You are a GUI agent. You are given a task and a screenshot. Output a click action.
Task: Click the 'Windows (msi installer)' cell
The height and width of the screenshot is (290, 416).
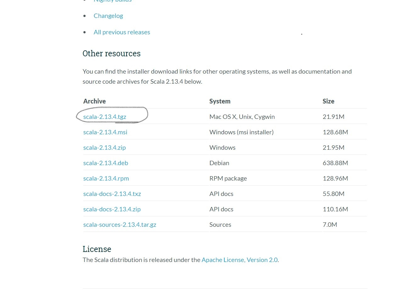[241, 132]
